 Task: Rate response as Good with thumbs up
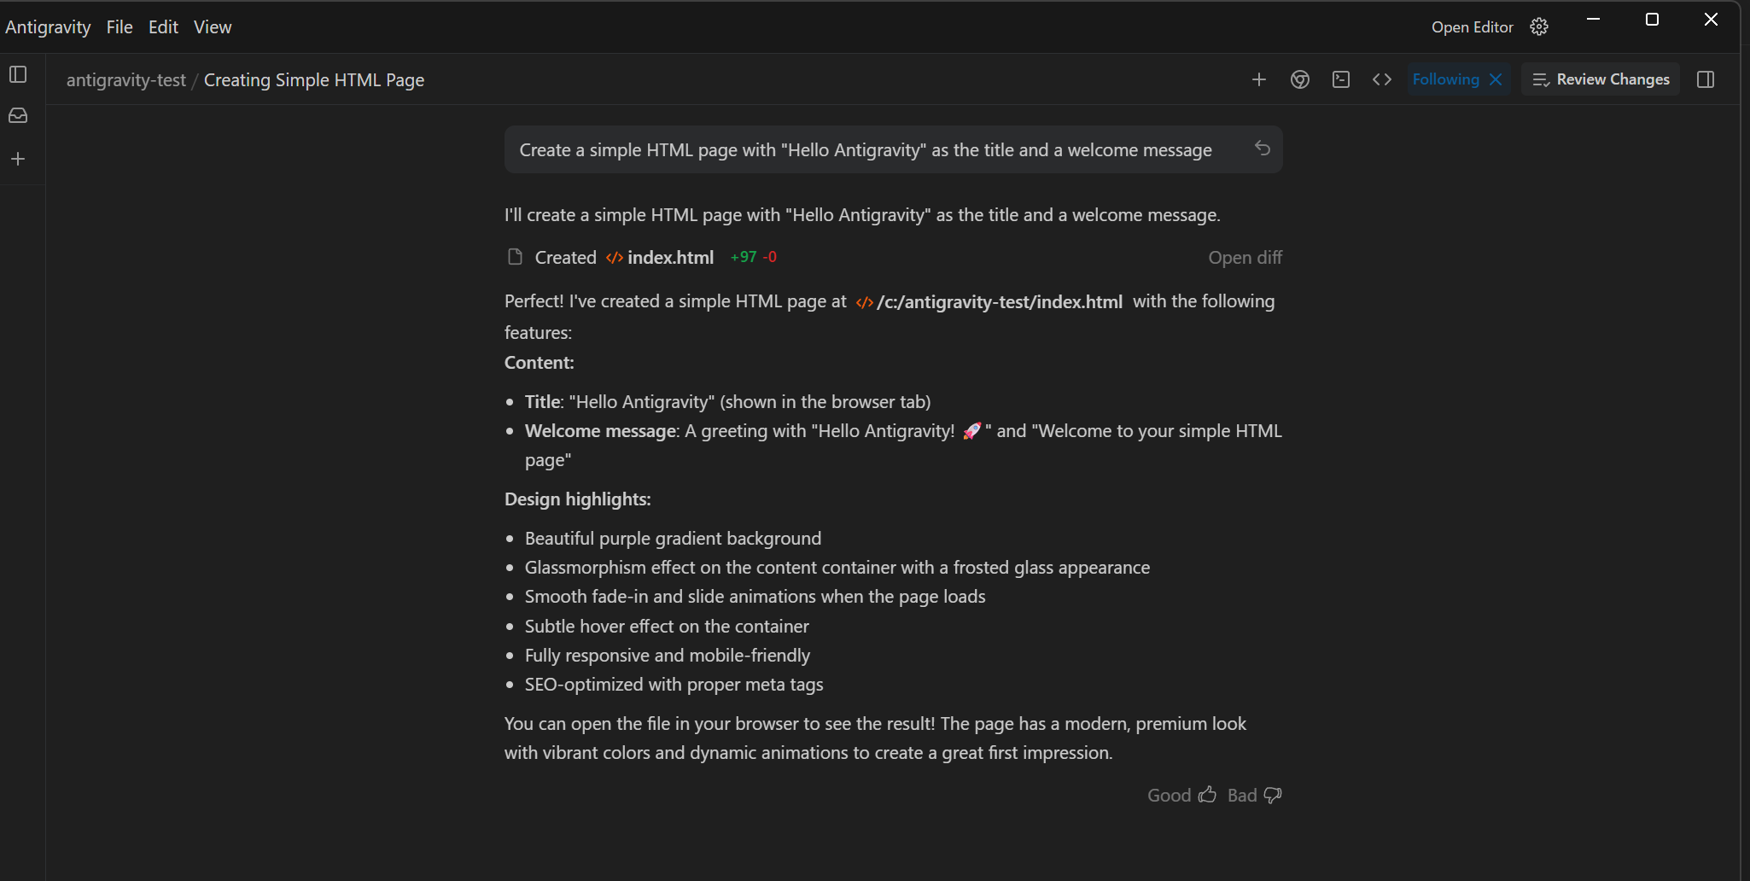[1181, 796]
